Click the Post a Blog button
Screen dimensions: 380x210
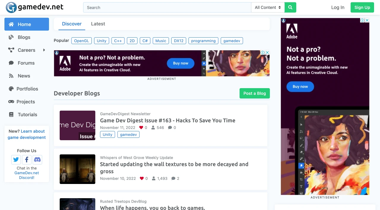click(254, 93)
